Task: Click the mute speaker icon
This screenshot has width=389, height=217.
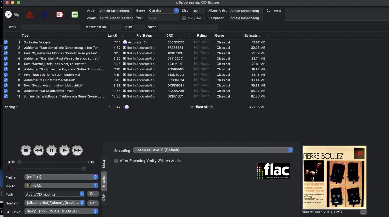Action: 10,169
